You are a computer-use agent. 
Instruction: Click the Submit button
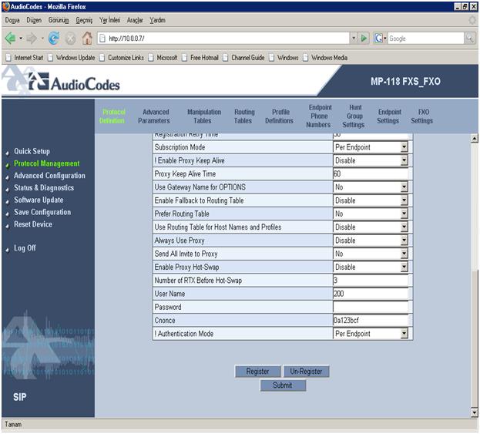tap(283, 385)
